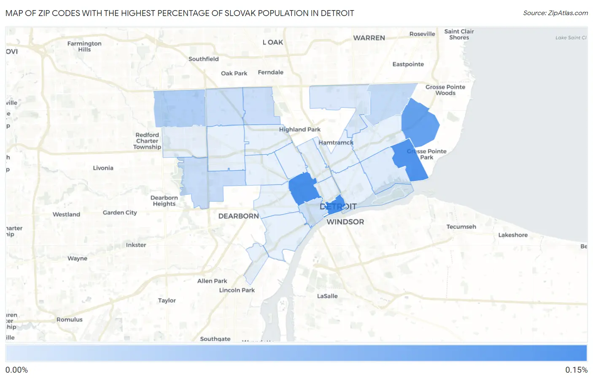Click the 0.15% legend maximum label
Viewport: 593px width, 379px height.
(576, 370)
